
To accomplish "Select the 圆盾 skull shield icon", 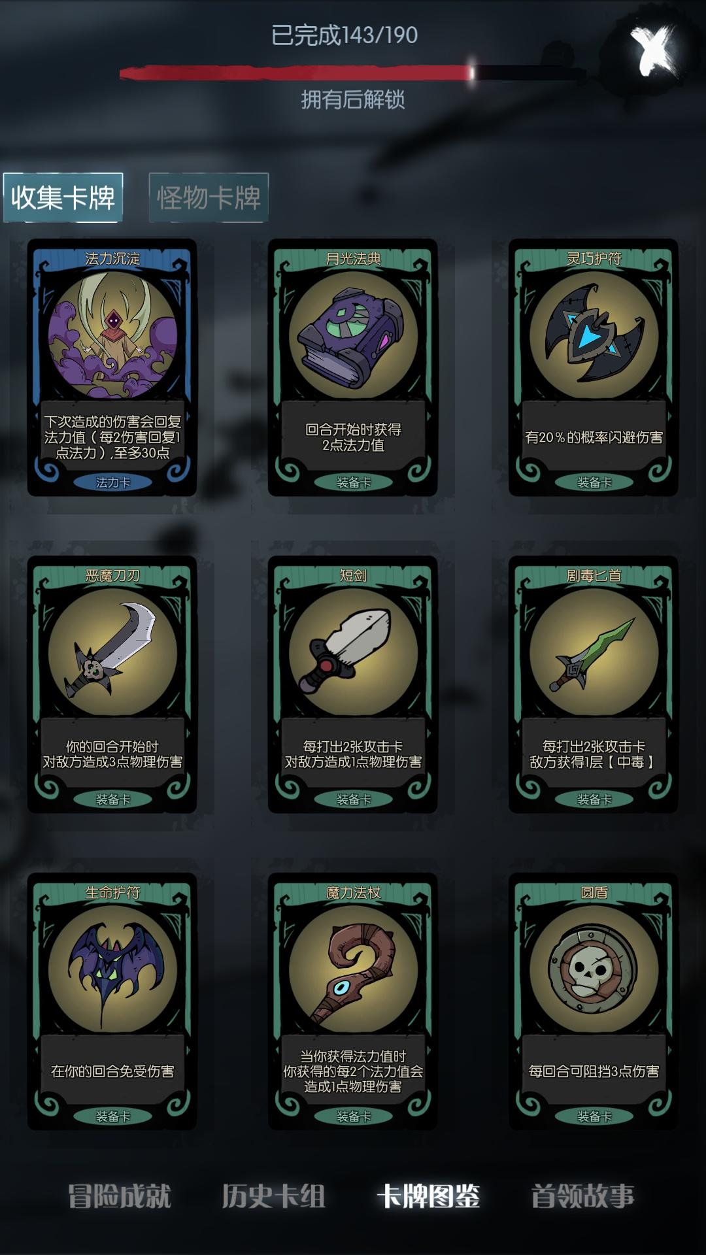I will coord(594,969).
